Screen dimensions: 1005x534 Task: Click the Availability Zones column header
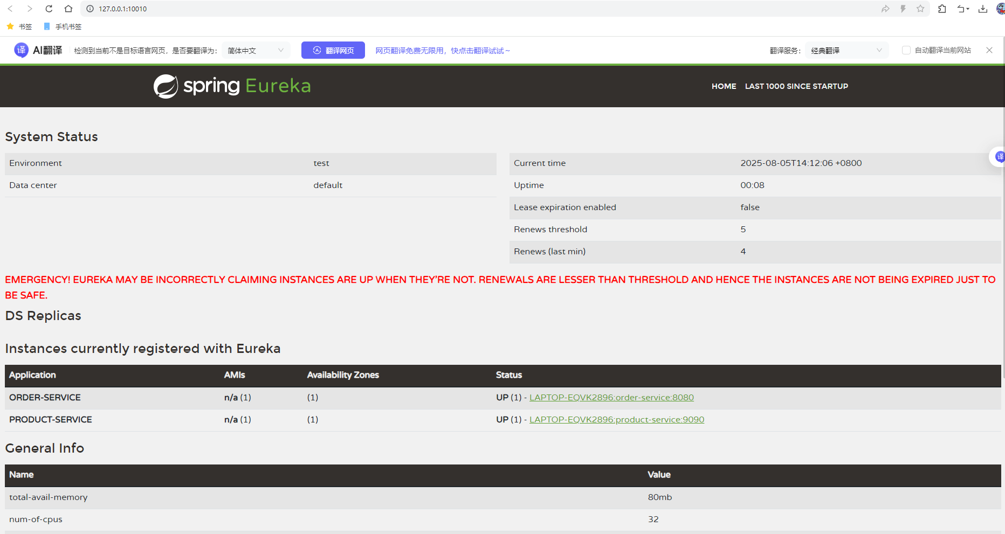click(343, 375)
